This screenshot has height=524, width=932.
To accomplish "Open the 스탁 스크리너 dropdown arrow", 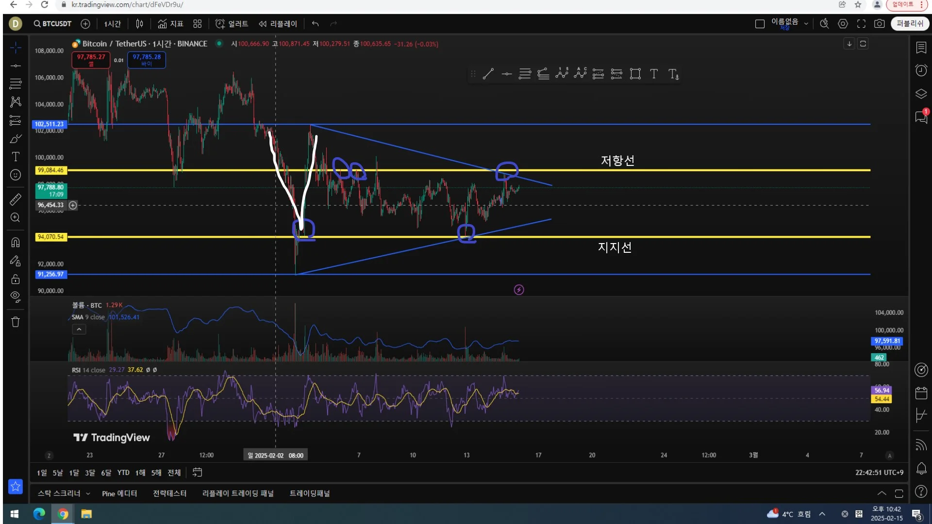I will tap(88, 493).
